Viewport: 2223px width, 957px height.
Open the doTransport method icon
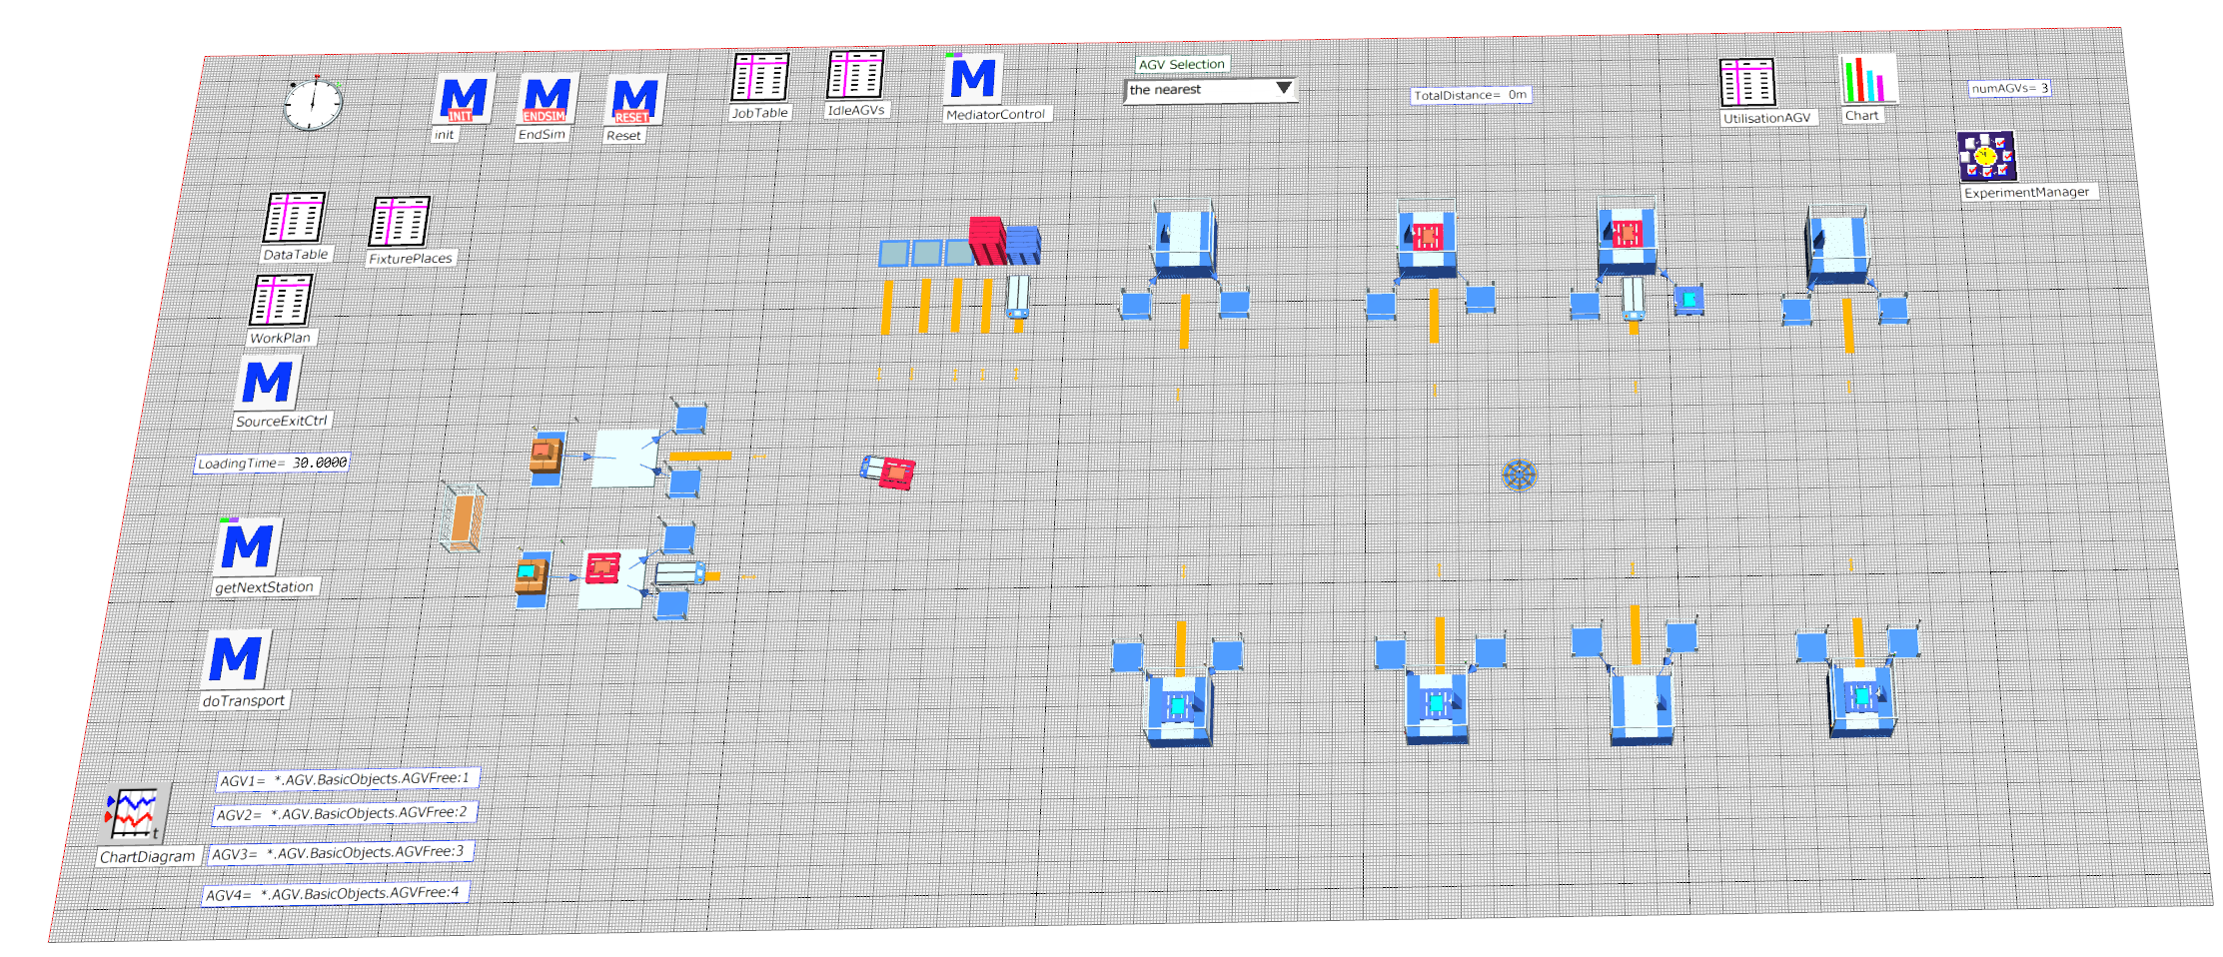click(x=236, y=659)
